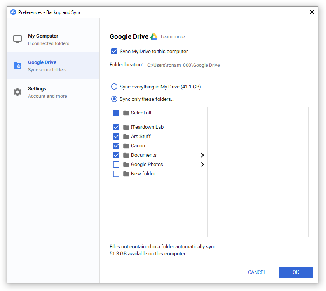Expand the Google Photos folder arrow
This screenshot has width=326, height=291.
(x=202, y=165)
